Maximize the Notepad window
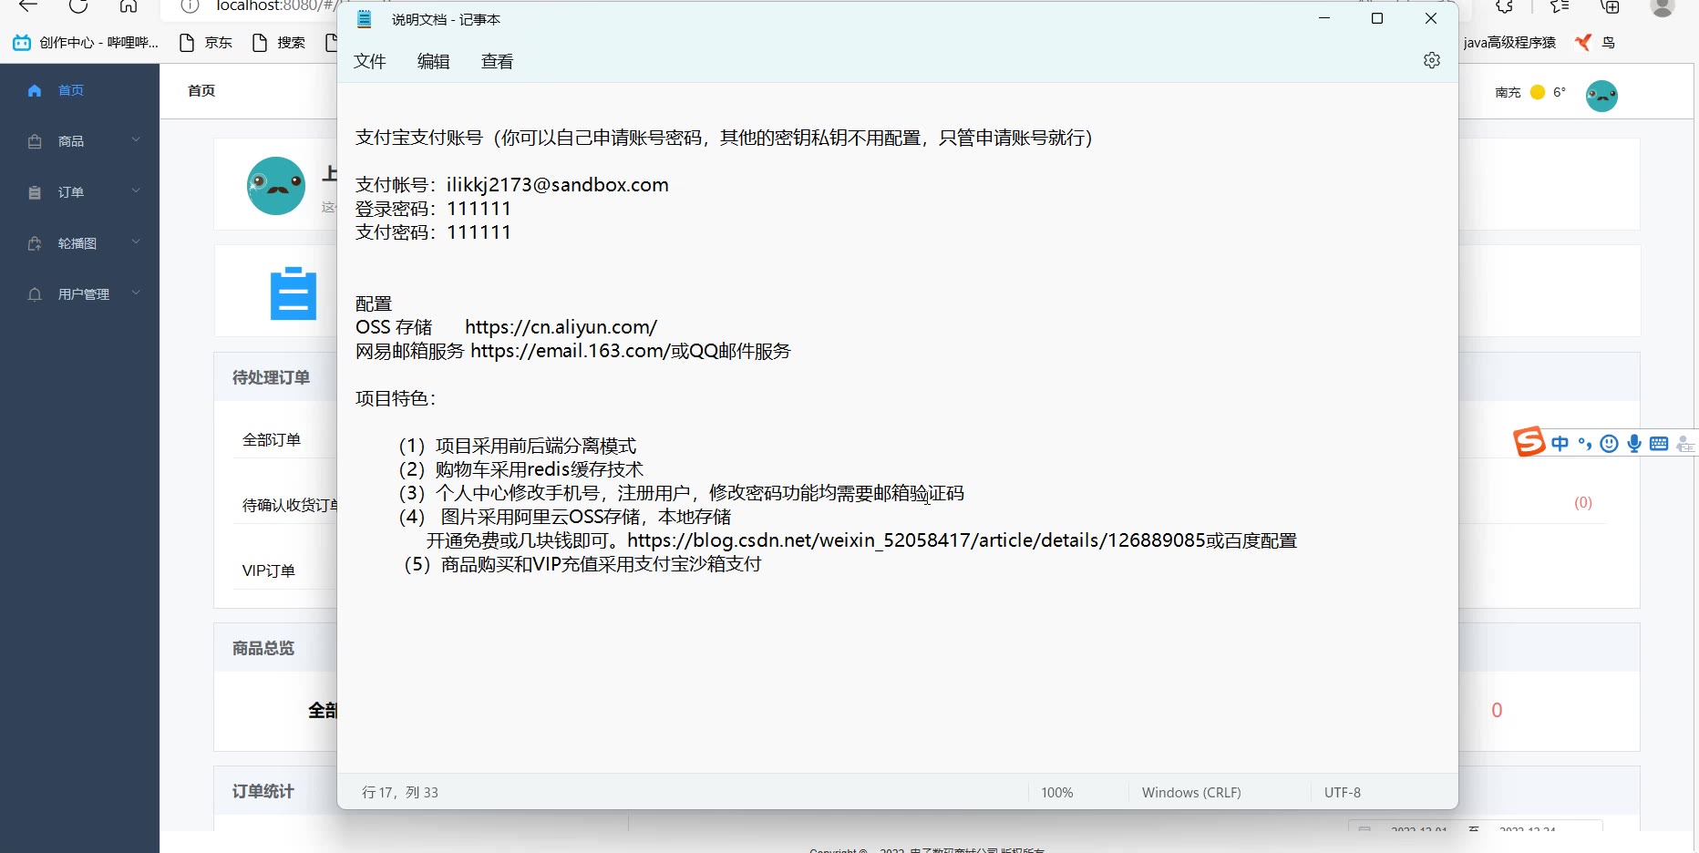Viewport: 1699px width, 853px height. click(1377, 18)
